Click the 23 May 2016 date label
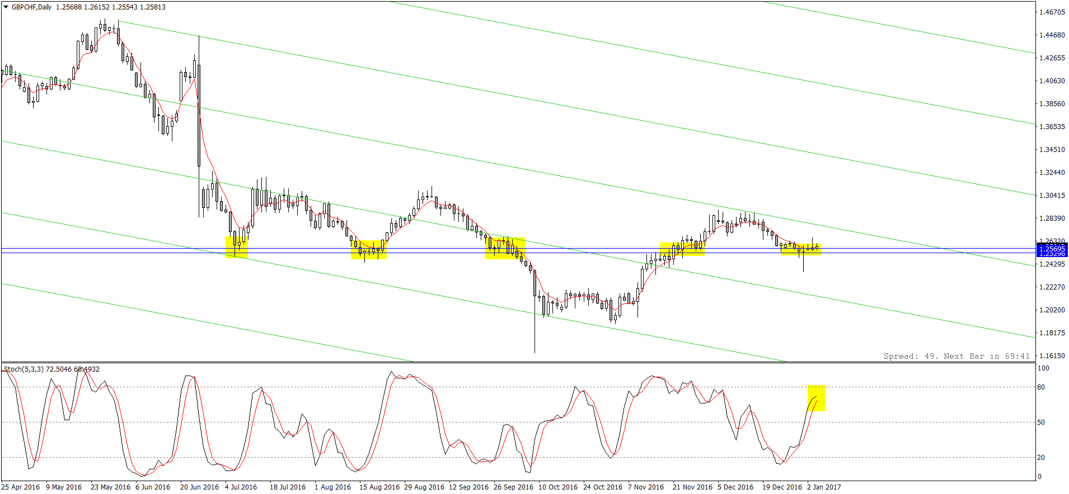The height and width of the screenshot is (494, 1069). coord(110,487)
